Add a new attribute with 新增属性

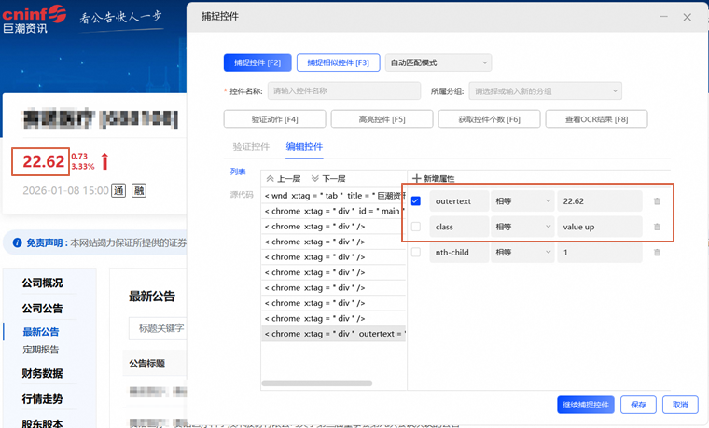click(434, 178)
